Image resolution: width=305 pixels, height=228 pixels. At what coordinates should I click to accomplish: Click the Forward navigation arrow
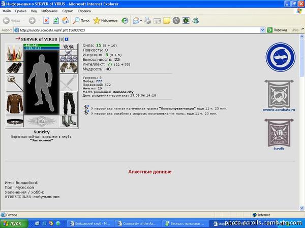click(33, 20)
